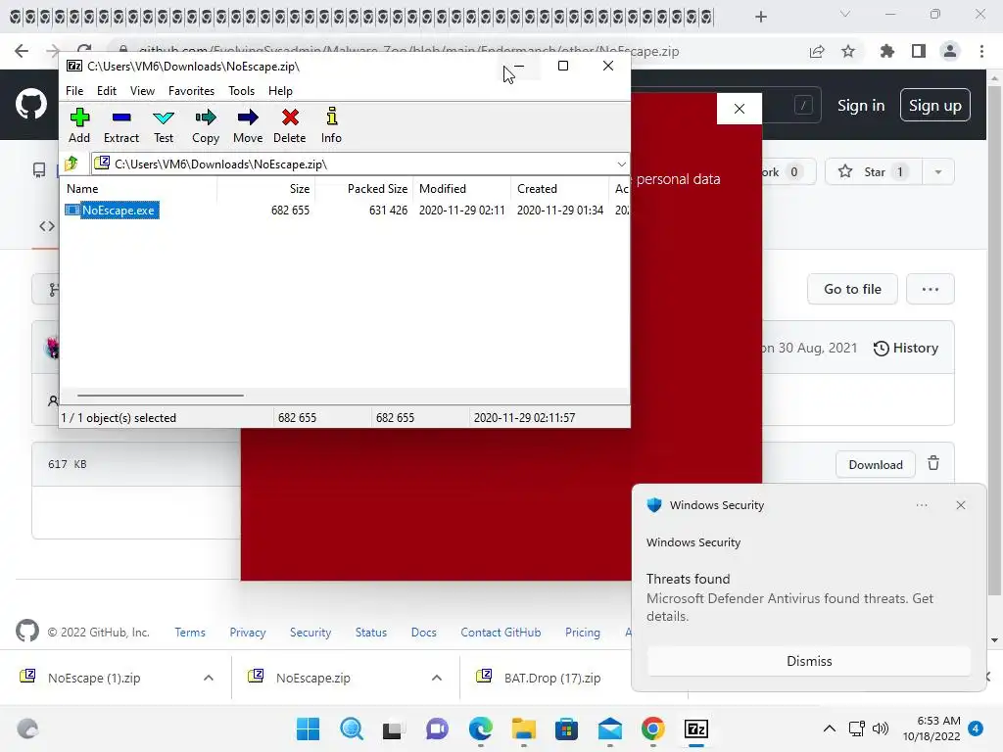Open Microsoft Edge from taskbar

(x=480, y=728)
